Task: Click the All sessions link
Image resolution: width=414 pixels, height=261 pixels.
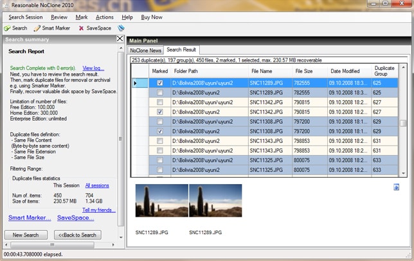Action: point(97,185)
